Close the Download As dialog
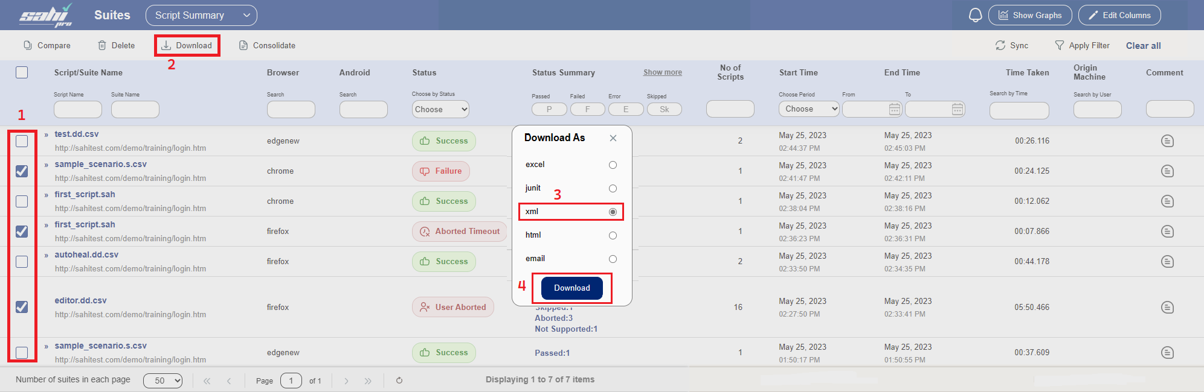This screenshot has height=392, width=1204. pos(613,138)
